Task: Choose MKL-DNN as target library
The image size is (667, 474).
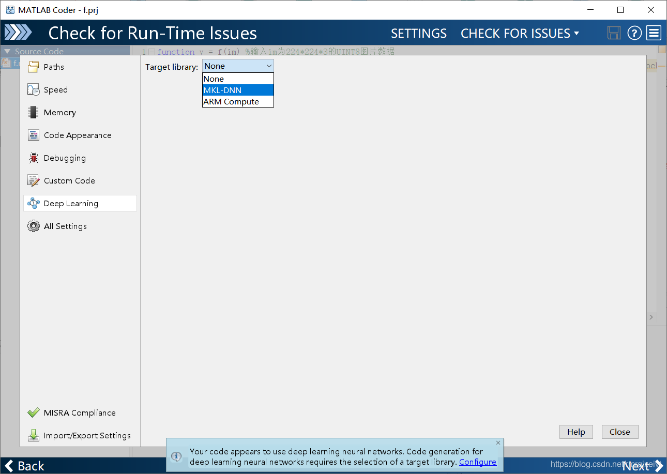Action: (238, 90)
